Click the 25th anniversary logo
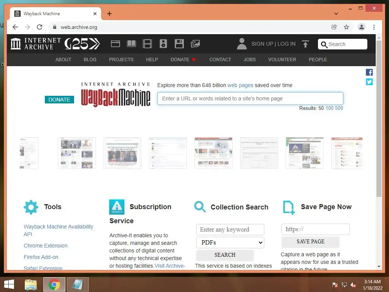This screenshot has width=389, height=292. [82, 44]
